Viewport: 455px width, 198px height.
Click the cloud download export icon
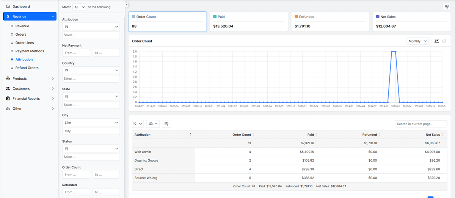point(153,124)
